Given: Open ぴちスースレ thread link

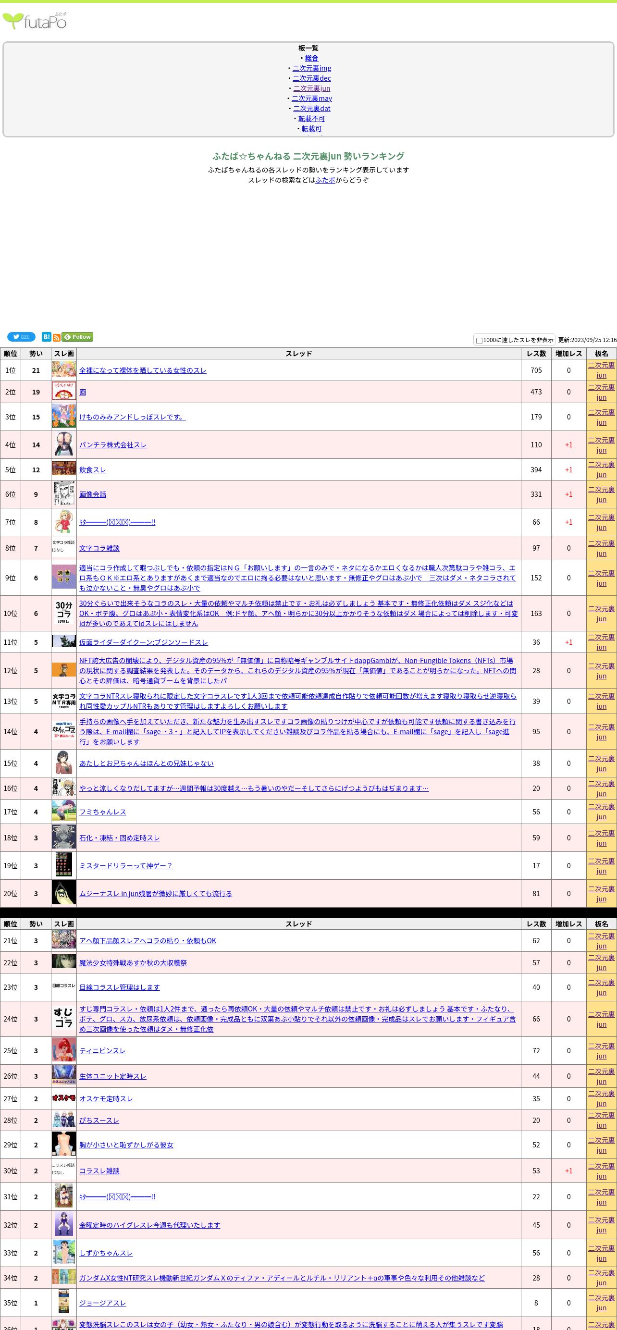Looking at the screenshot, I should [99, 1121].
